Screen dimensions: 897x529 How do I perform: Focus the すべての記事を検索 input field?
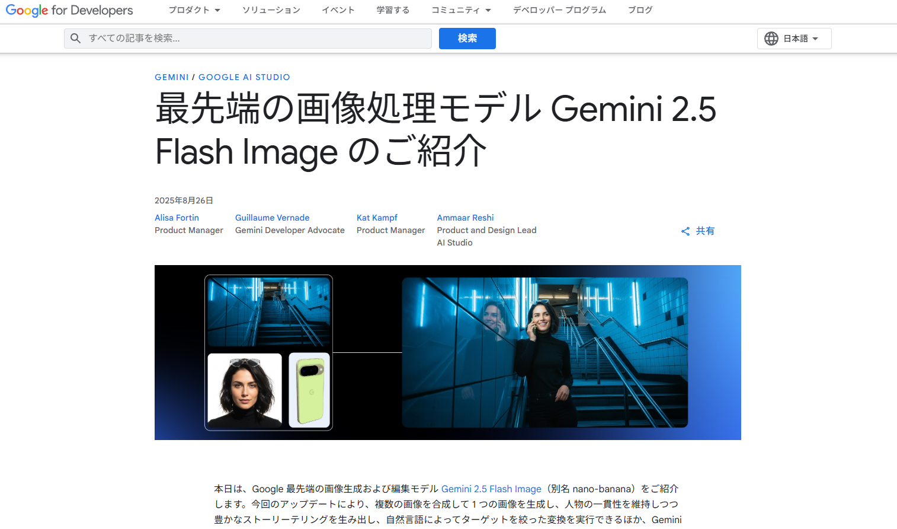click(x=248, y=39)
